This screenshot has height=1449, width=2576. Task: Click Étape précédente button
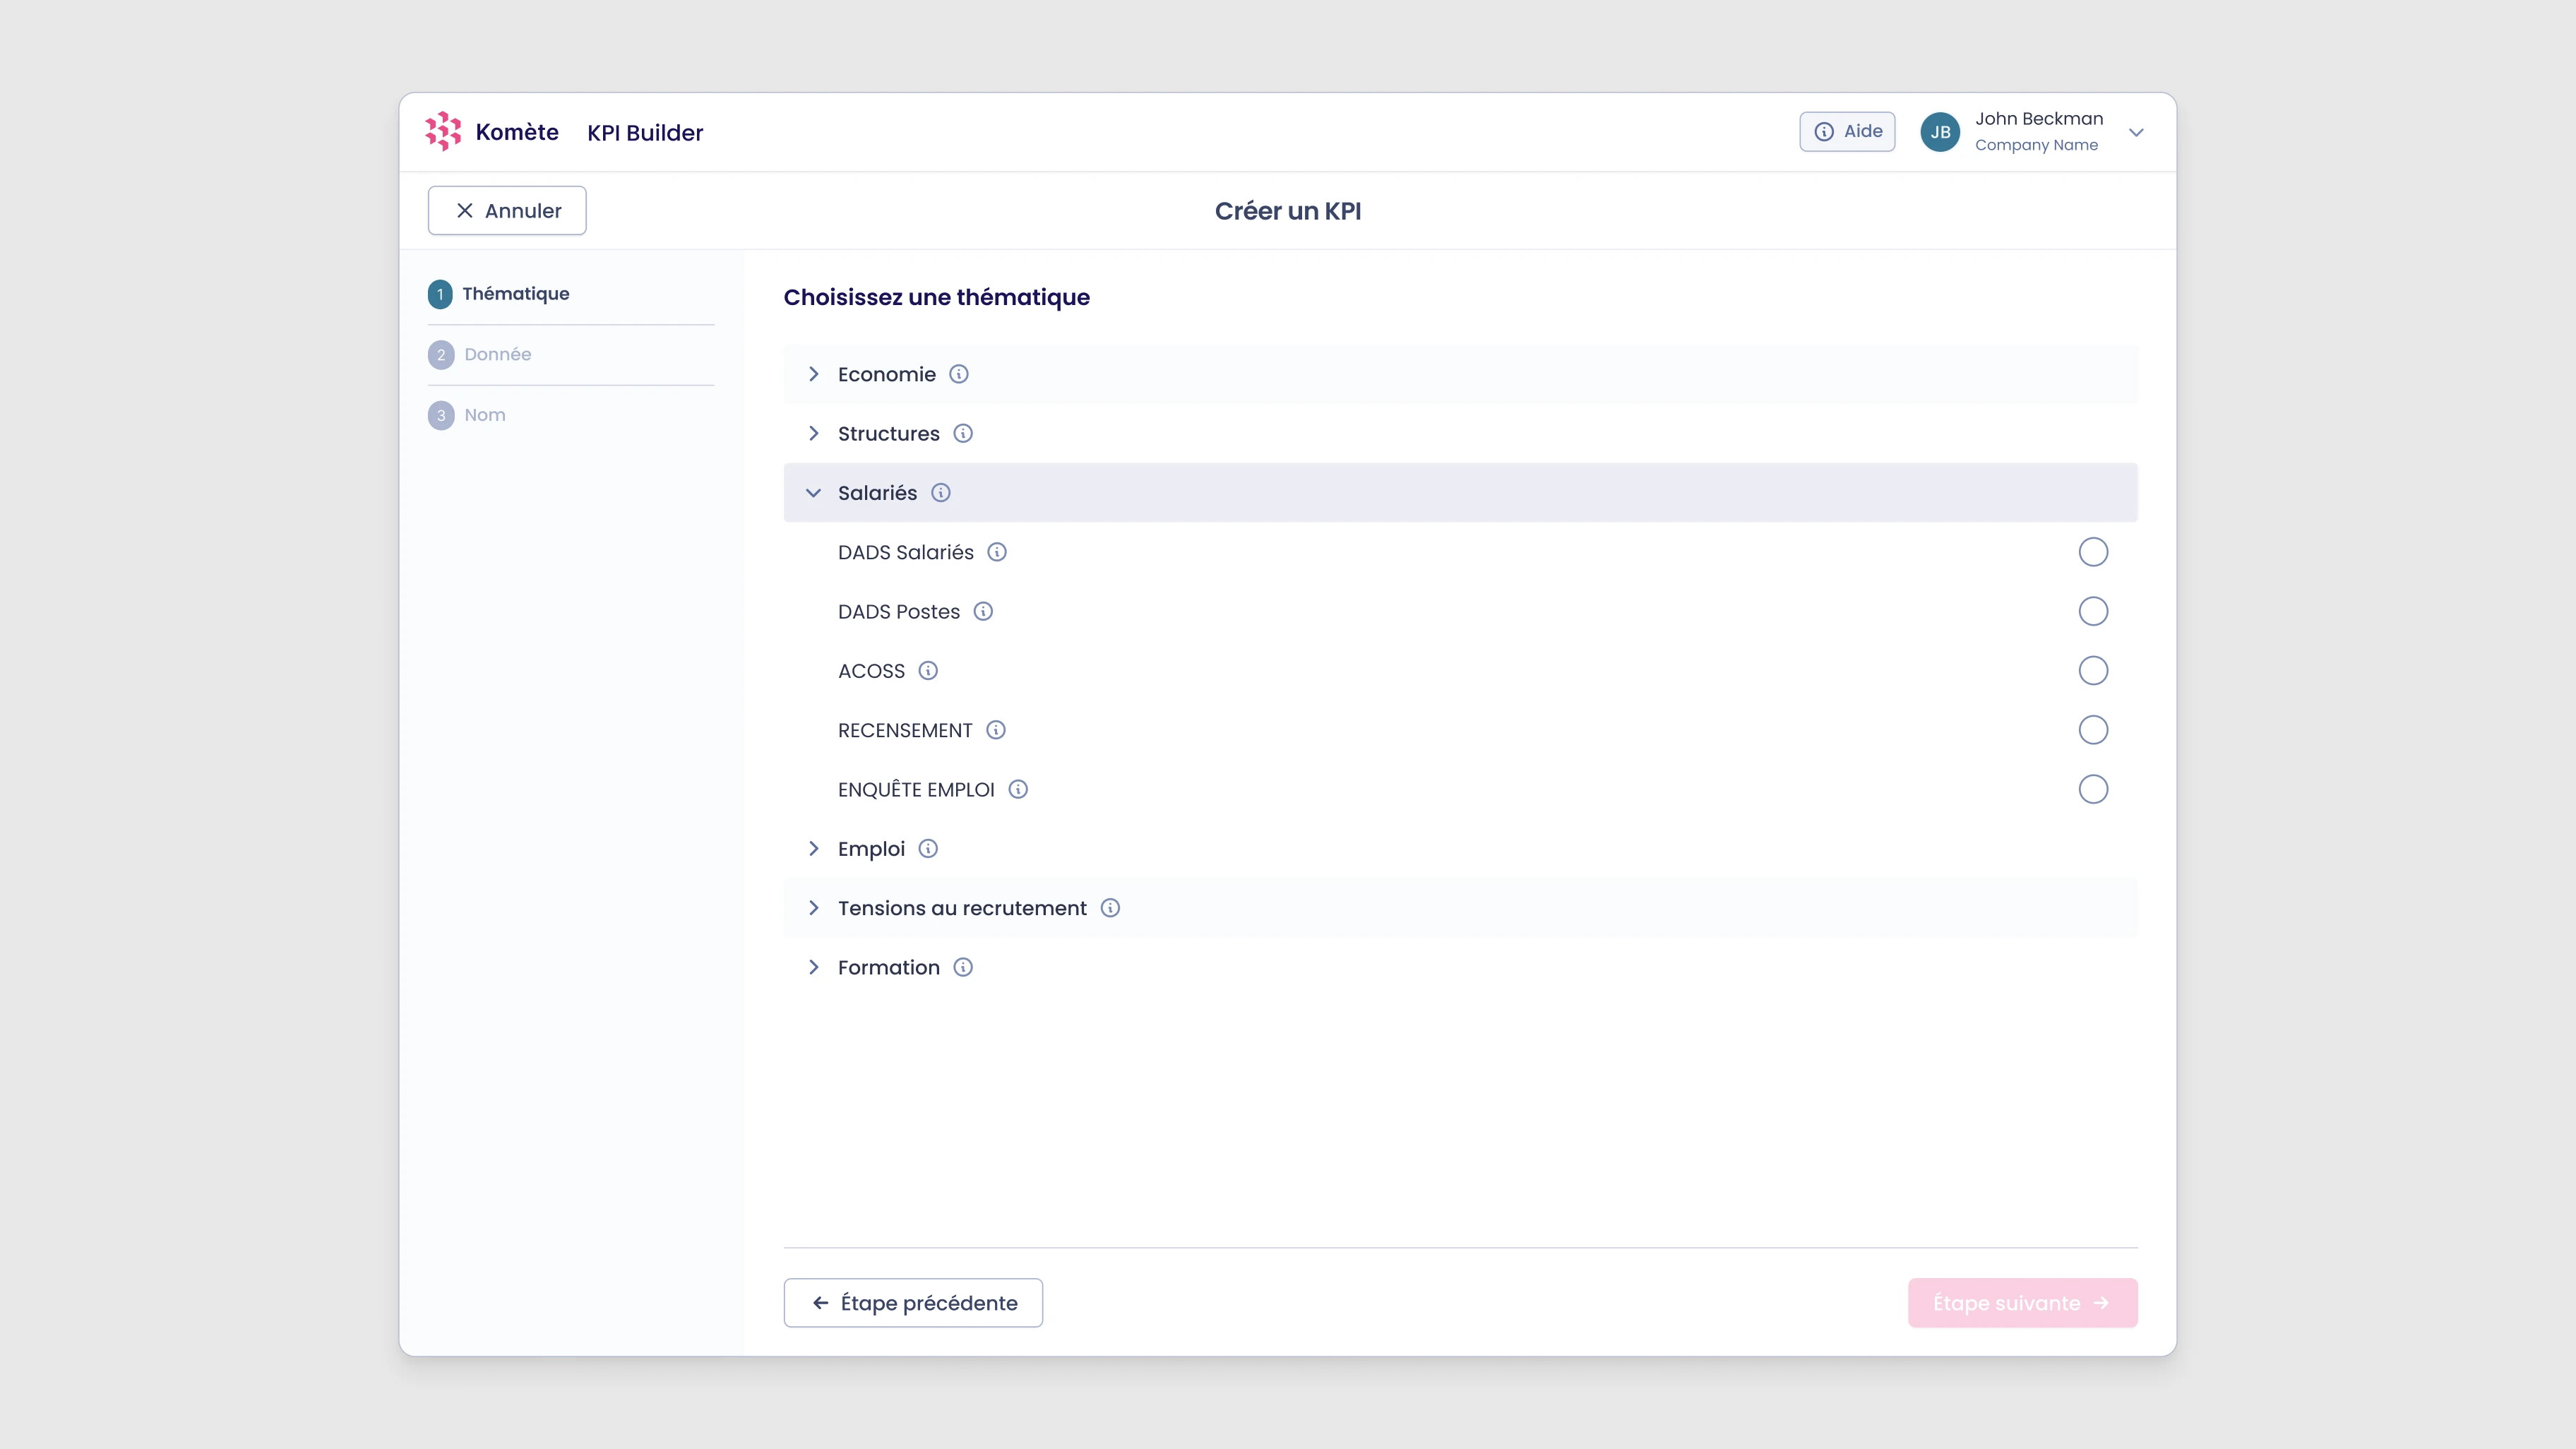(912, 1302)
